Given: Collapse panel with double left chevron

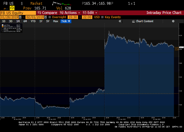Looking at the screenshot, I should (x=120, y=21).
